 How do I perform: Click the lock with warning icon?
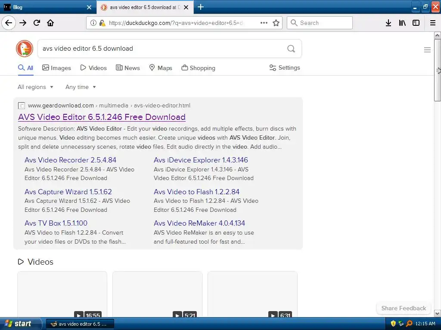pyautogui.click(x=102, y=23)
